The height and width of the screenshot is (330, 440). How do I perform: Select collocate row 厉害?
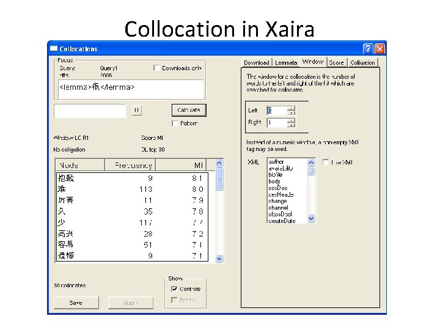point(132,200)
